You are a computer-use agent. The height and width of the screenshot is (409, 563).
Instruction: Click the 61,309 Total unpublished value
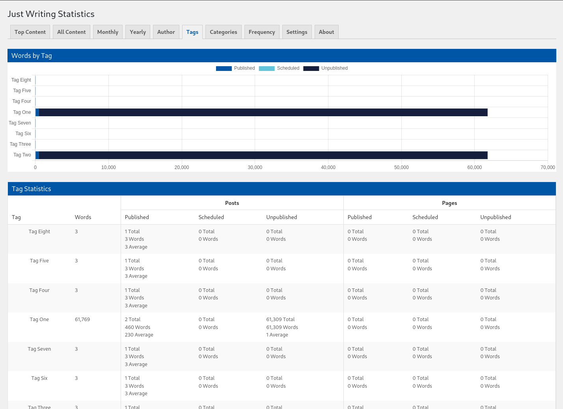click(x=280, y=320)
